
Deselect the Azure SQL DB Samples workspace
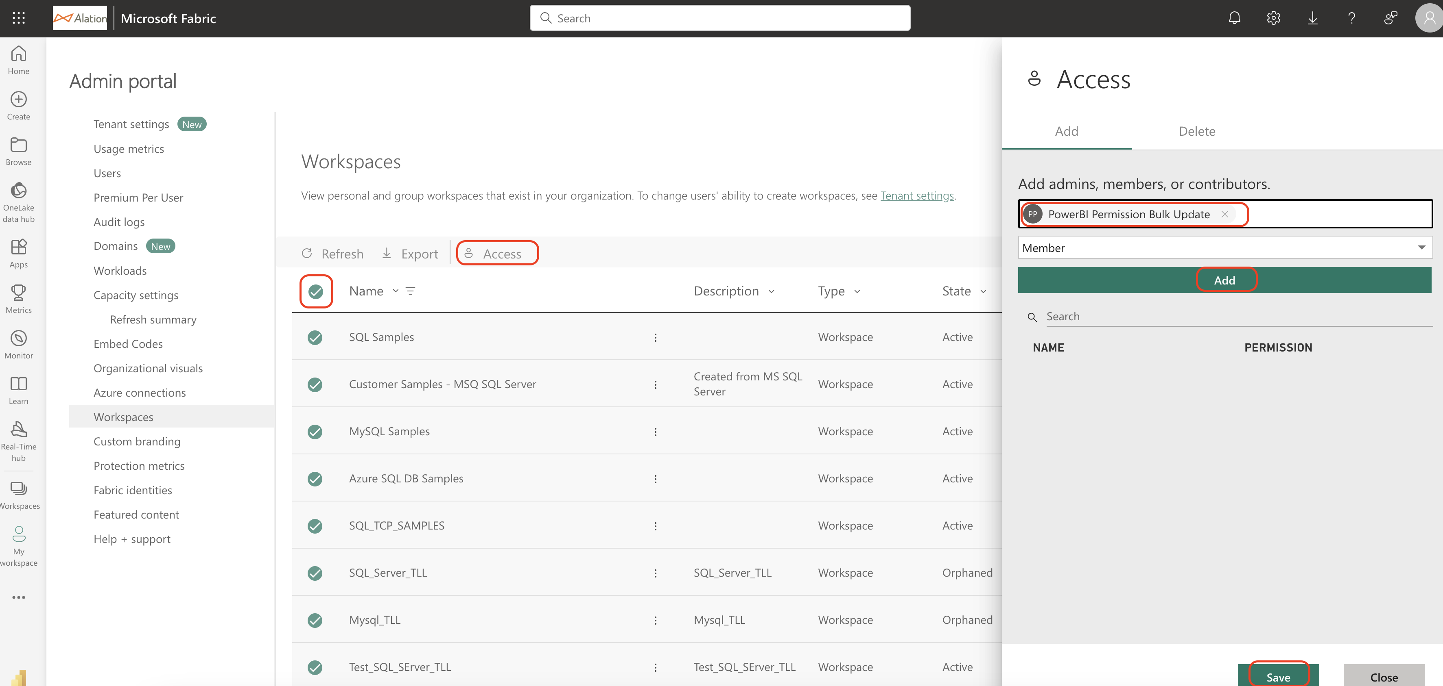click(315, 479)
